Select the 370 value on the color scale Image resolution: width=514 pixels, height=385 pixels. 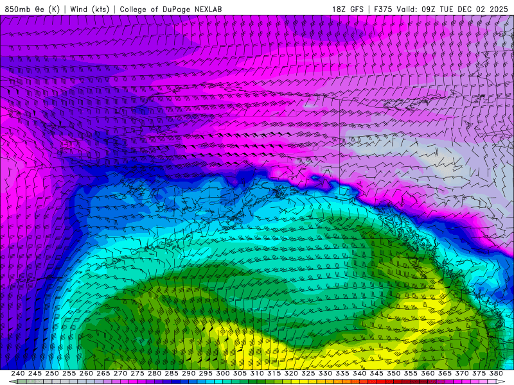[x=462, y=373]
